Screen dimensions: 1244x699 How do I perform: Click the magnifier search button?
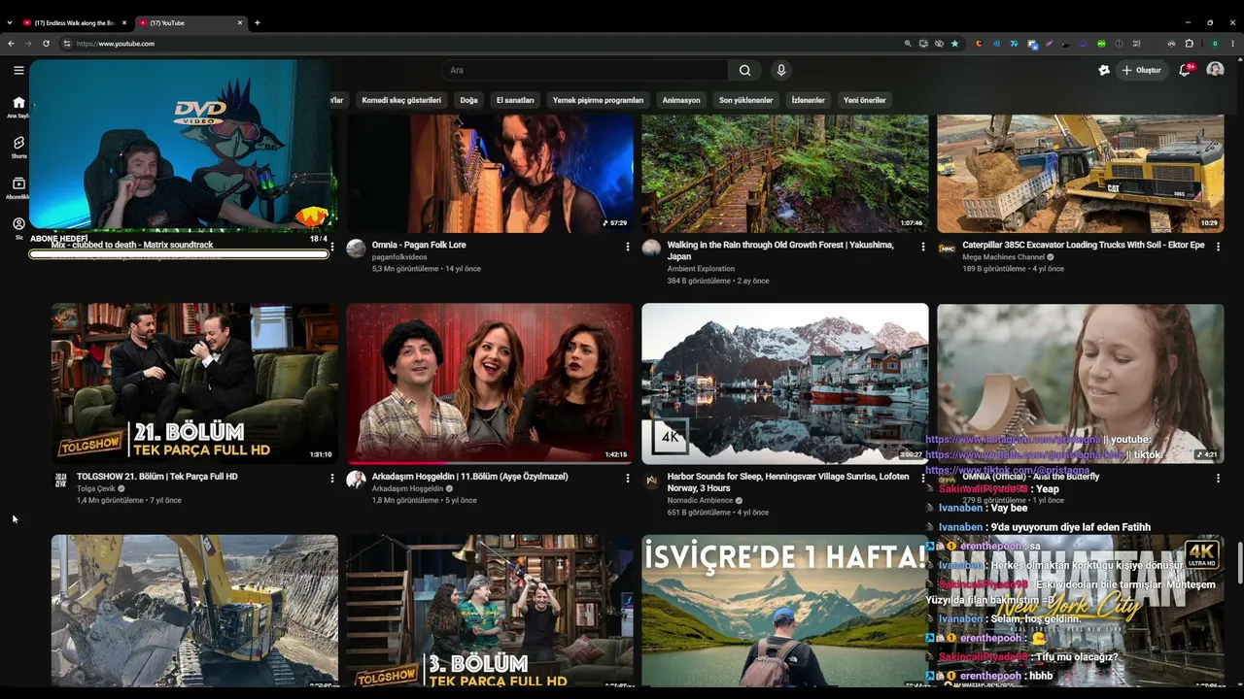744,70
